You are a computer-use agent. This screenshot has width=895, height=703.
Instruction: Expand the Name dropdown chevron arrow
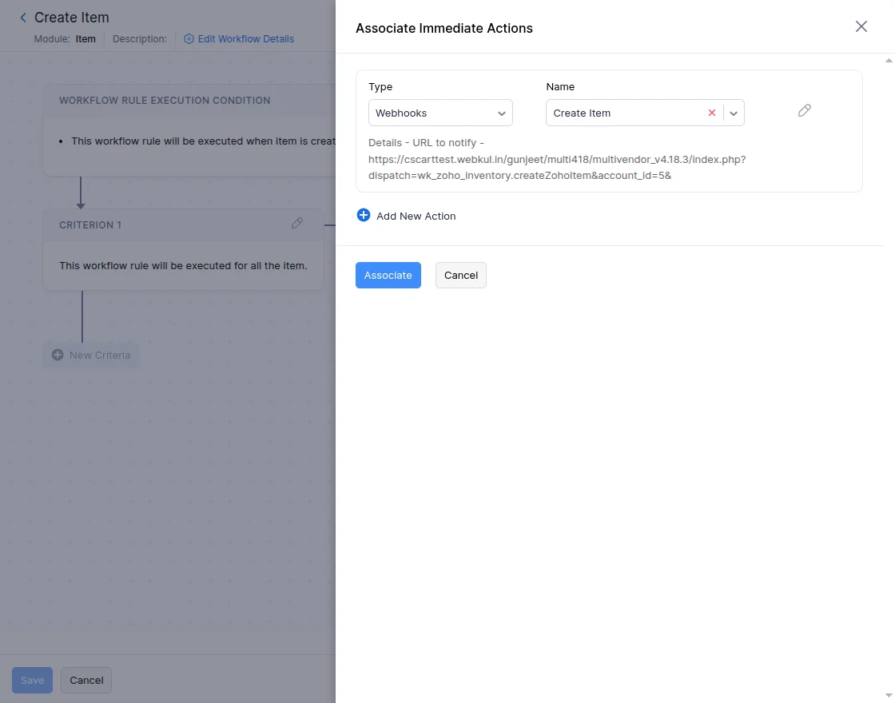[734, 113]
